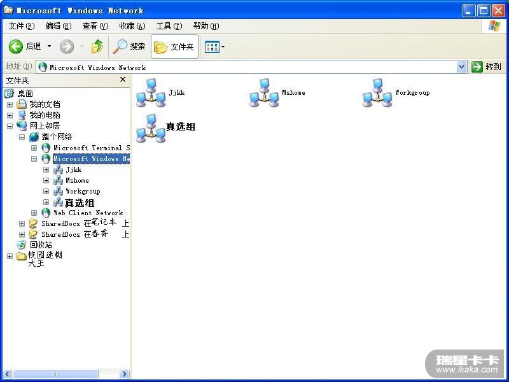The height and width of the screenshot is (382, 509).
Task: Click the folder pane horizontal scrollbar thumb
Action: [x=55, y=374]
